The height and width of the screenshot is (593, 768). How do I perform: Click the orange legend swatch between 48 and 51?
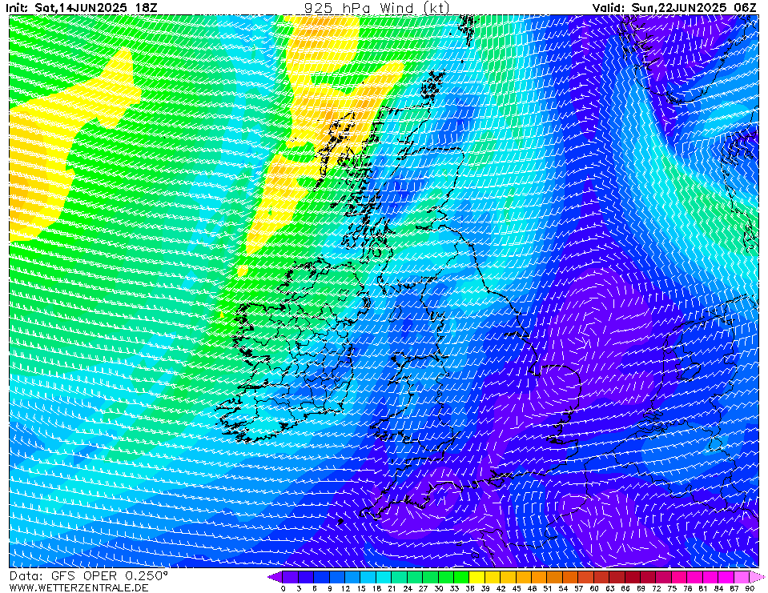pos(539,576)
